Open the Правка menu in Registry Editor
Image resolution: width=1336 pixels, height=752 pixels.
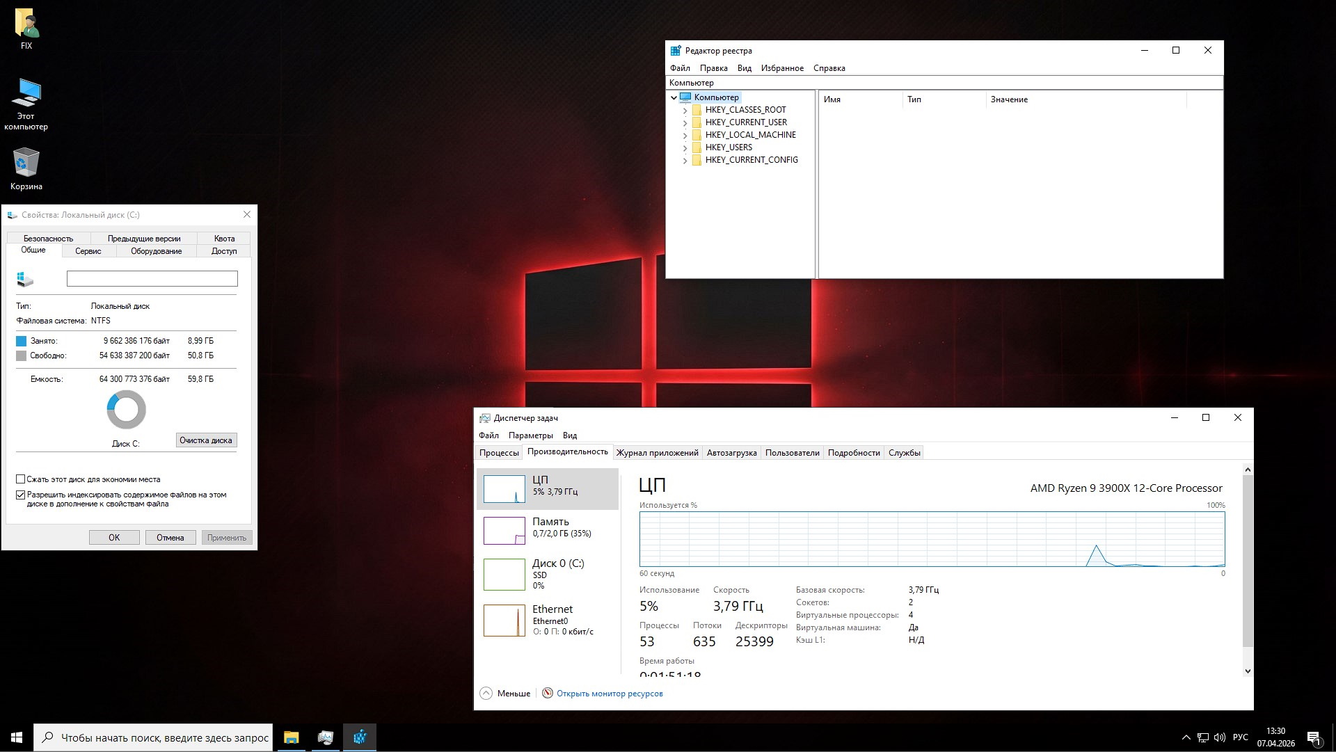coord(713,67)
